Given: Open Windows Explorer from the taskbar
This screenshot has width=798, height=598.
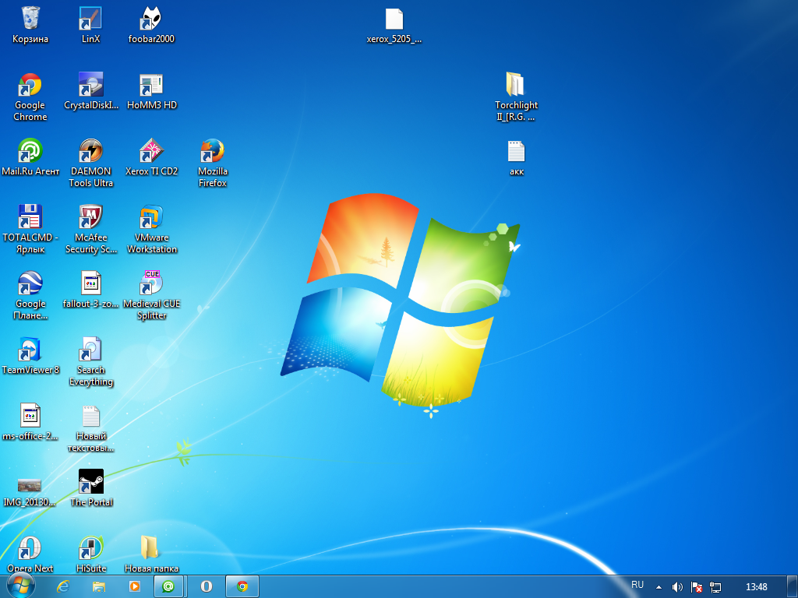Looking at the screenshot, I should pyautogui.click(x=99, y=586).
